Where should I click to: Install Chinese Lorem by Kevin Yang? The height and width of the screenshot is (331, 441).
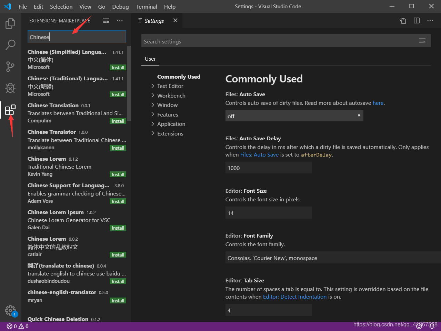118,174
